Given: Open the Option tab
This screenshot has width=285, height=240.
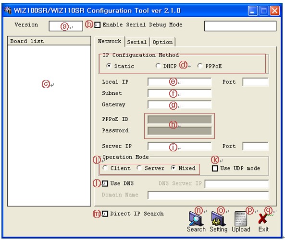Looking at the screenshot, I should click(x=162, y=42).
